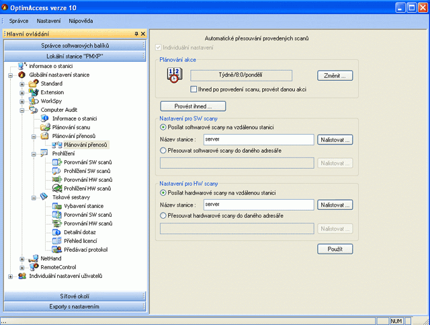Collapse the parent Plánování přenosů node
The width and height of the screenshot is (430, 325).
click(34, 137)
